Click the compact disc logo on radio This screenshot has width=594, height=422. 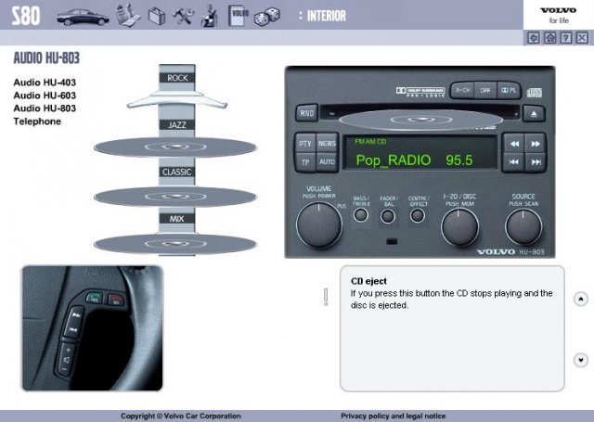coord(535,92)
